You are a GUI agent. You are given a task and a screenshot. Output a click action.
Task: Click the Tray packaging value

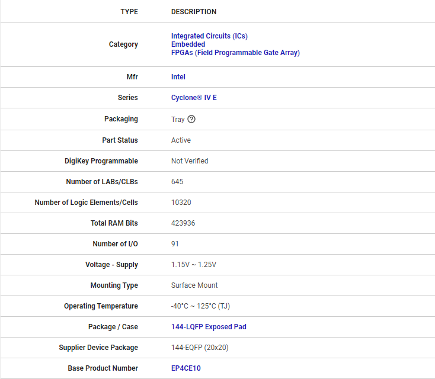click(178, 119)
